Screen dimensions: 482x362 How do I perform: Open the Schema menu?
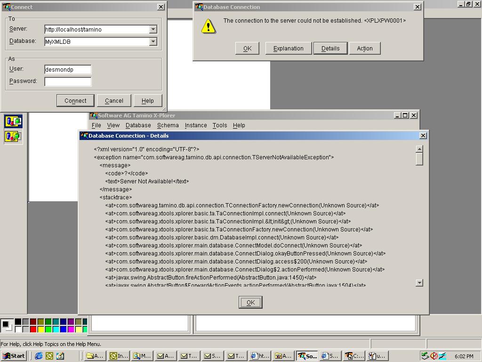pos(168,125)
